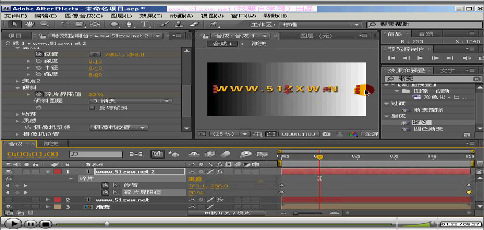Select the Puppet Pin tool

tap(213, 24)
